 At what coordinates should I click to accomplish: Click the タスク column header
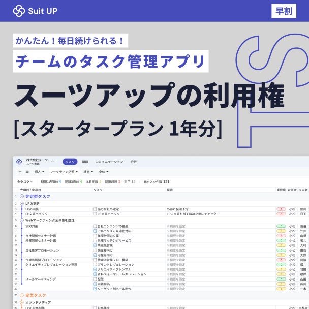(98, 190)
